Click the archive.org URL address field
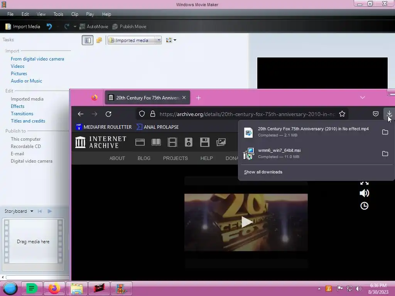The width and height of the screenshot is (395, 296). pyautogui.click(x=247, y=114)
